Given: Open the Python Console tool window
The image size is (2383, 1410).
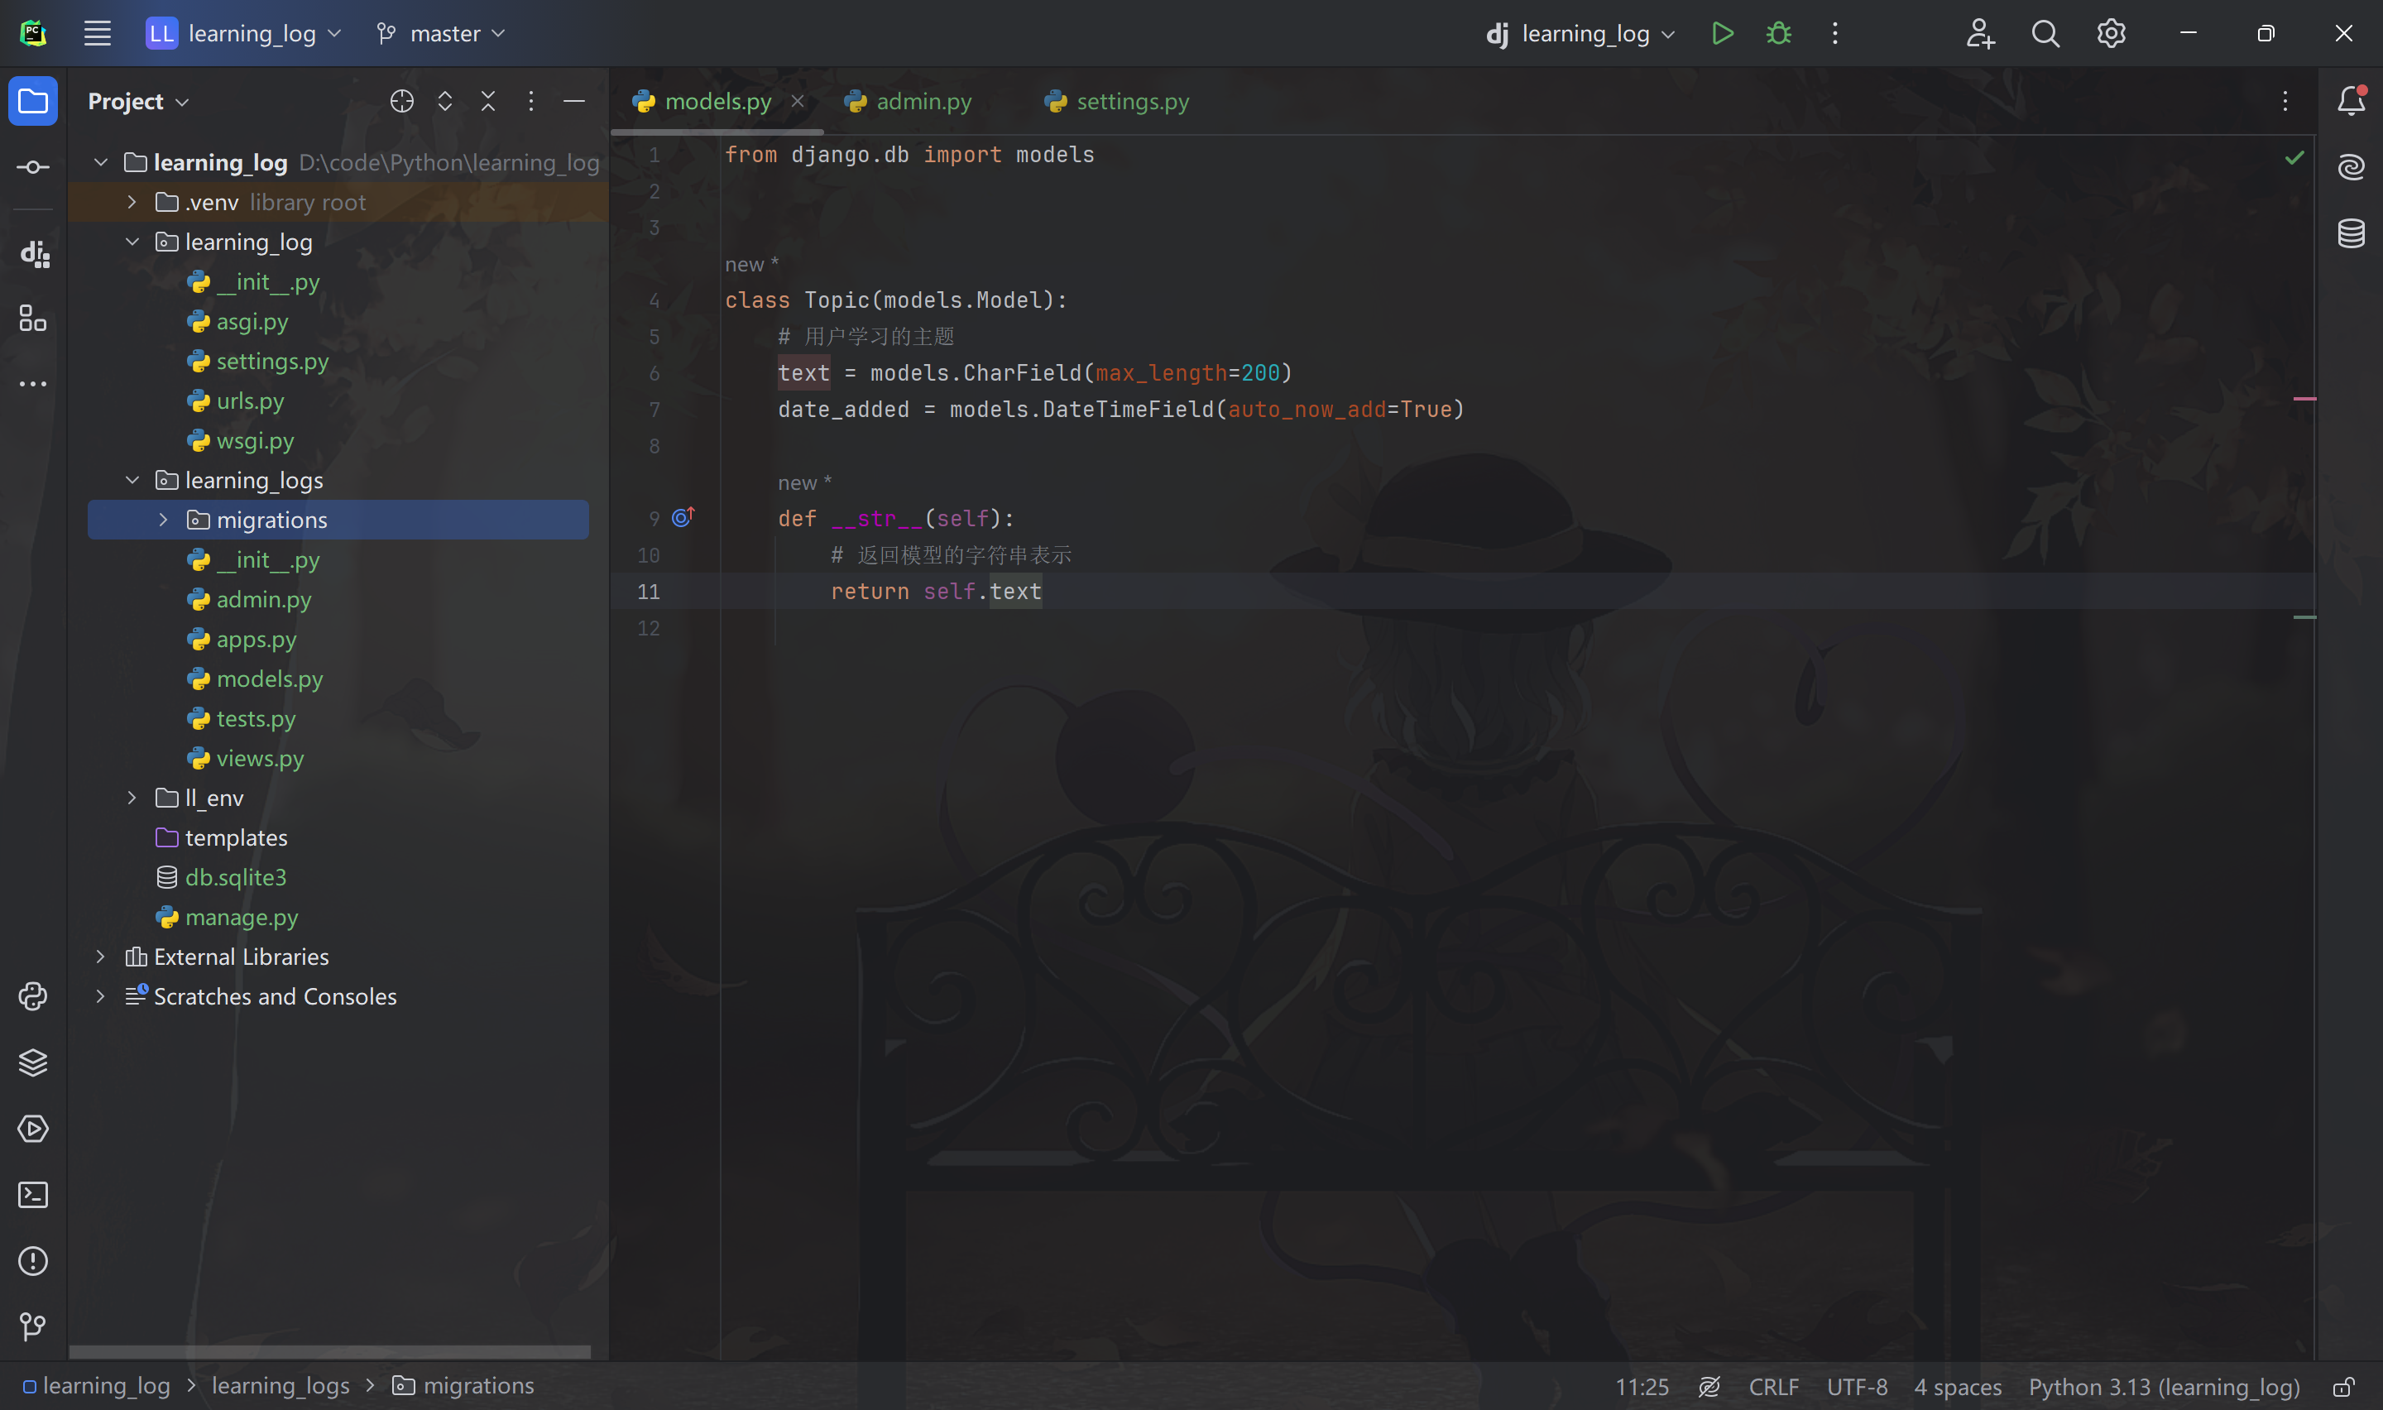Looking at the screenshot, I should click(x=33, y=995).
